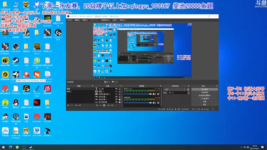The image size is (267, 150).
Task: Open the 场景集合(S) menu in OBS
Action: [x=105, y=20]
